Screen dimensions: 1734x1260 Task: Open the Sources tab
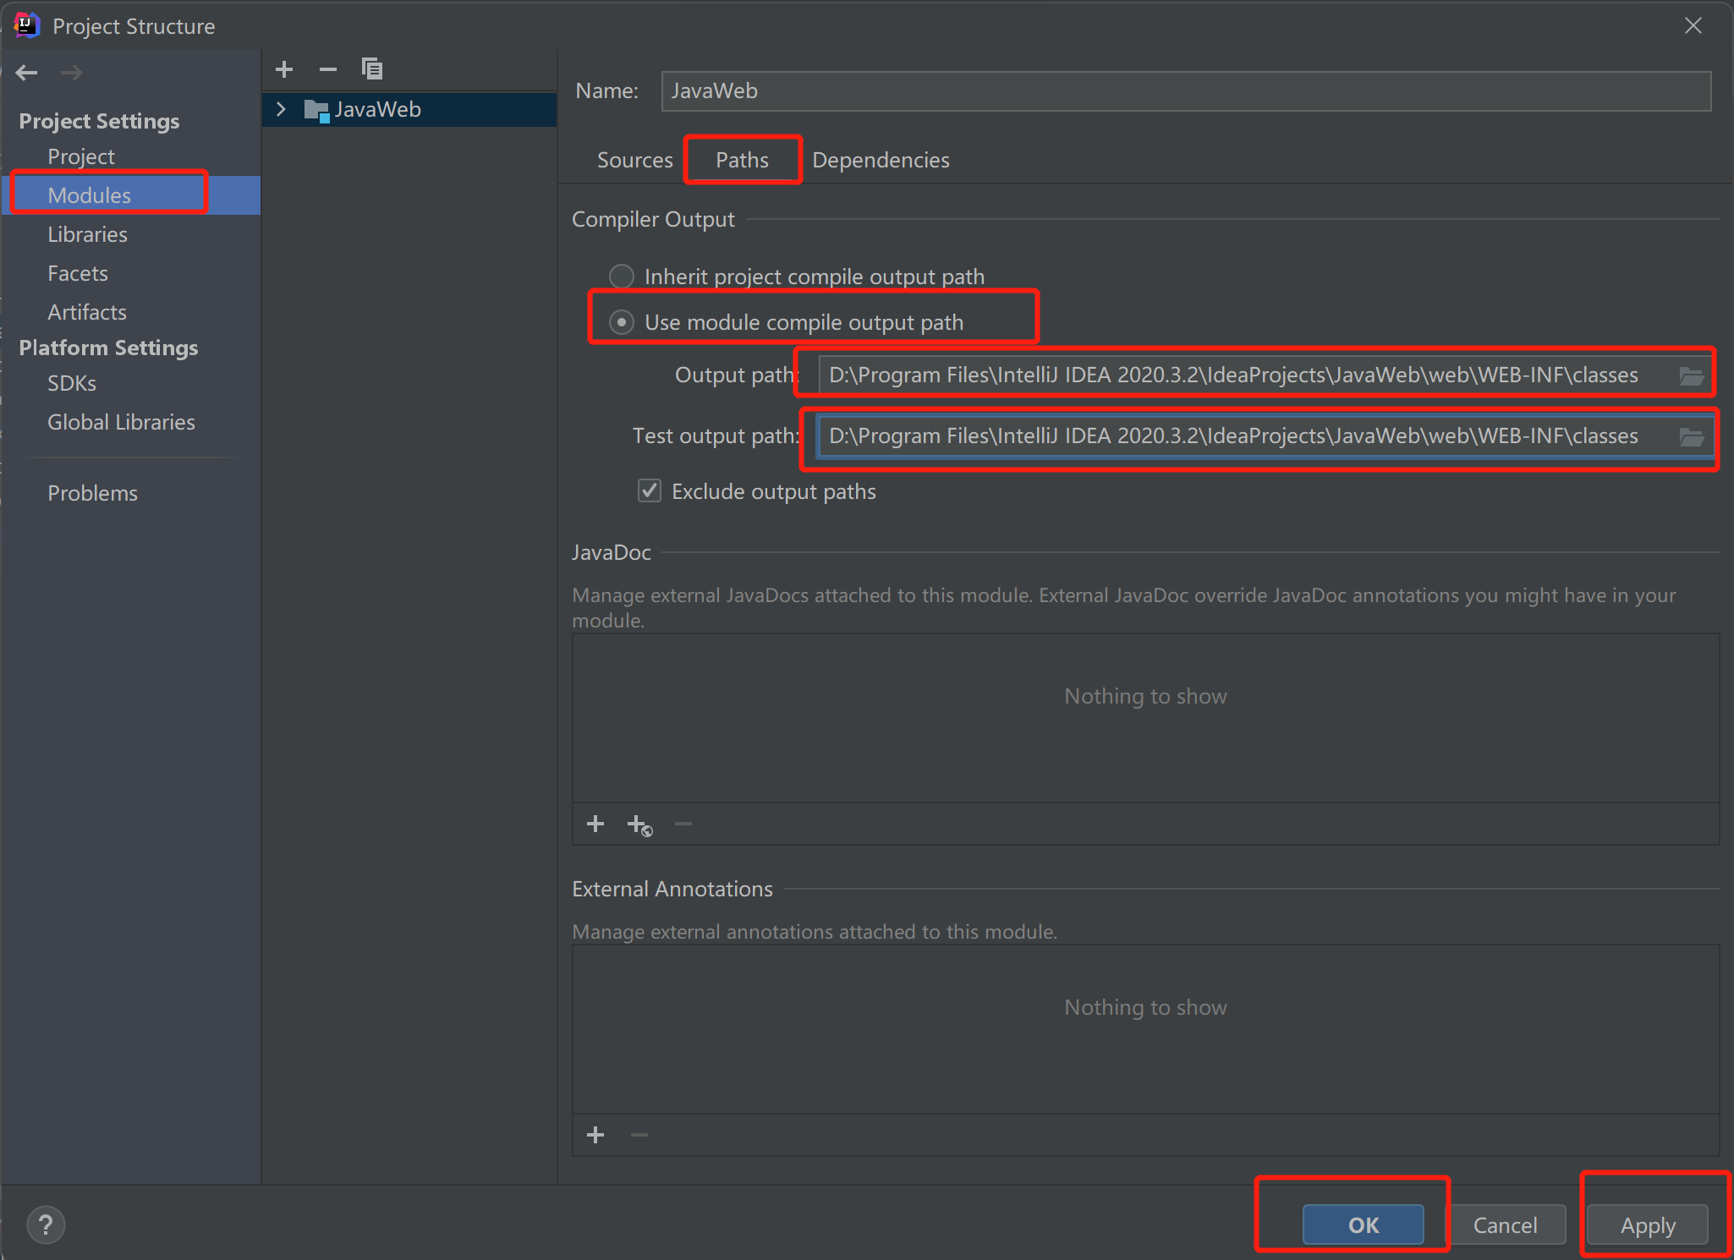[x=634, y=160]
